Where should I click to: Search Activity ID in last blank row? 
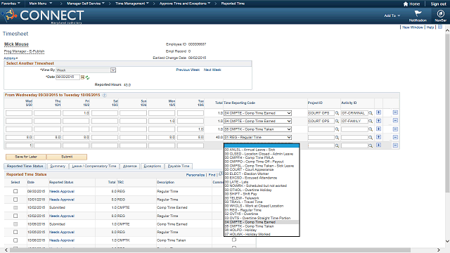[x=371, y=145]
